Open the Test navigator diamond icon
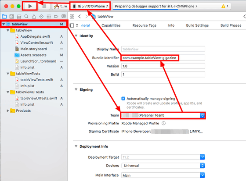Viewport: 246px width, 181px height. [x=41, y=17]
